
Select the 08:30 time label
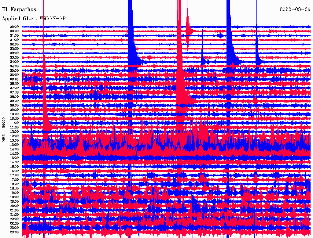(x=14, y=101)
